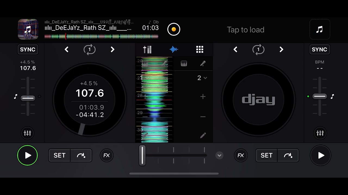
Task: Click the track overview waveform progress bar
Action: pos(101,37)
